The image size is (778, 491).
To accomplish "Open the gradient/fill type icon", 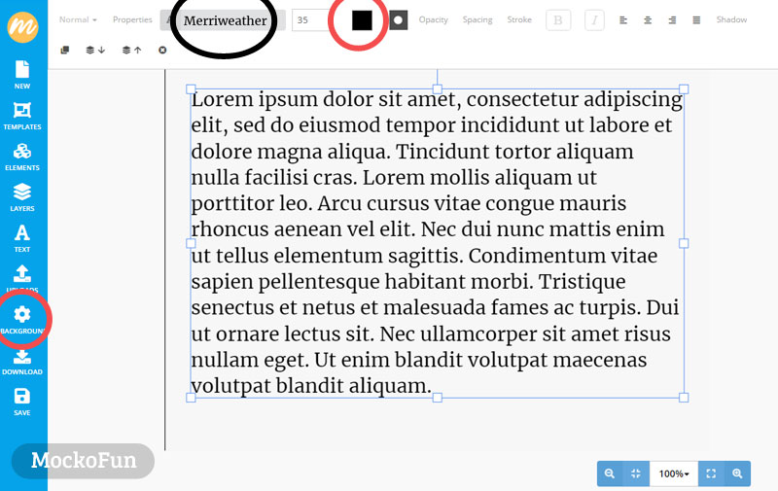I will tap(398, 20).
